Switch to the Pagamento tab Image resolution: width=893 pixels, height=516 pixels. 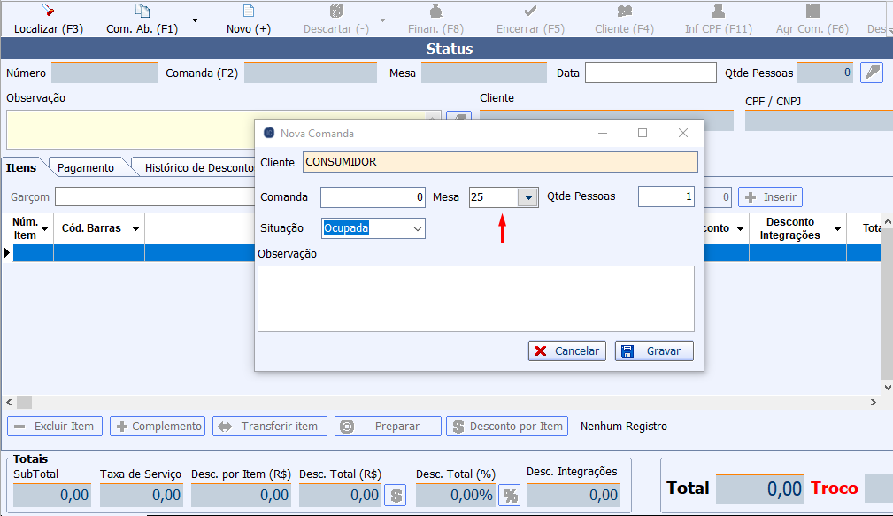click(x=86, y=167)
